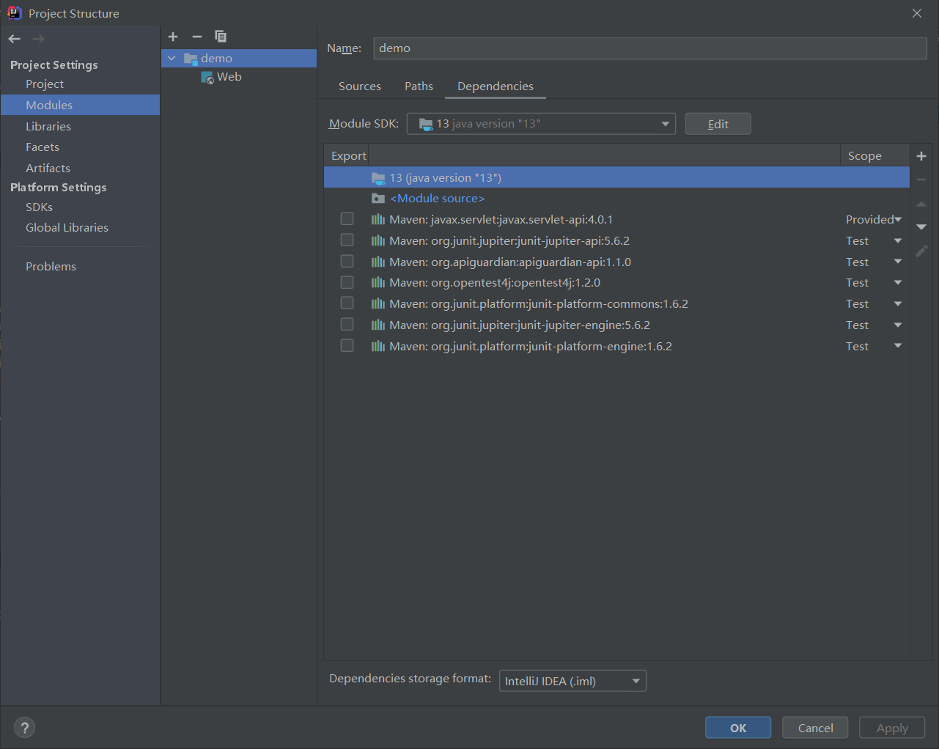Check export for junit-platform-commons
The height and width of the screenshot is (749, 939).
pos(347,303)
